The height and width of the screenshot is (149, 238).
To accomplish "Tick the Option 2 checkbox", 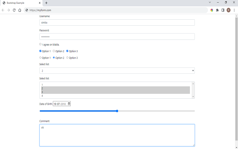I will pyautogui.click(x=54, y=51).
